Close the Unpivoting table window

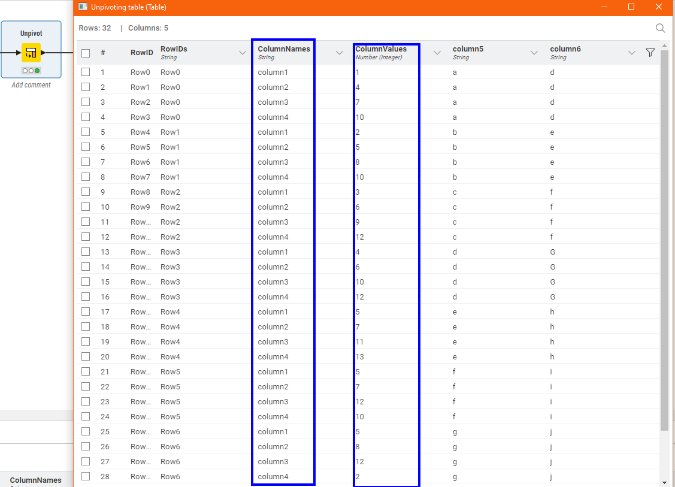click(659, 7)
